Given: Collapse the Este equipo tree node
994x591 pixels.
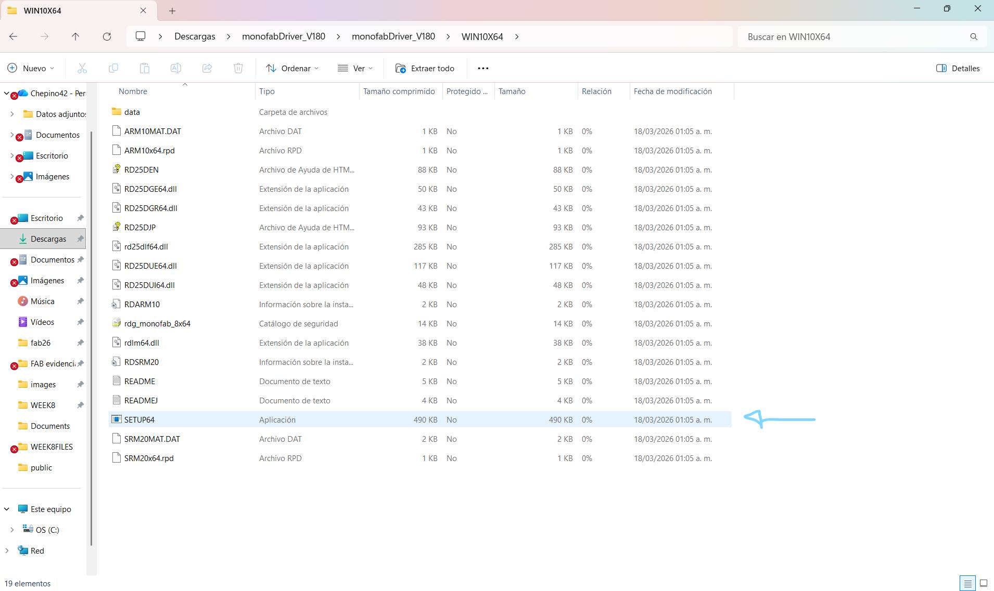Looking at the screenshot, I should pyautogui.click(x=7, y=509).
